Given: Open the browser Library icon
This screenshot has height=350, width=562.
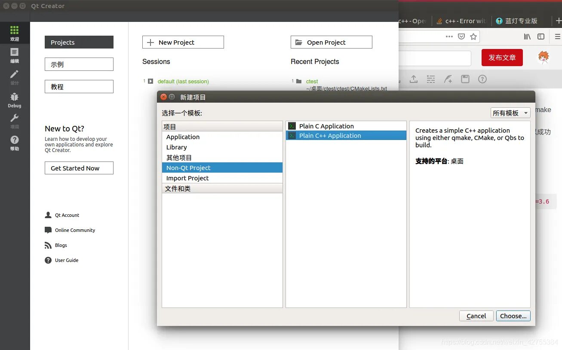Looking at the screenshot, I should pos(527,37).
